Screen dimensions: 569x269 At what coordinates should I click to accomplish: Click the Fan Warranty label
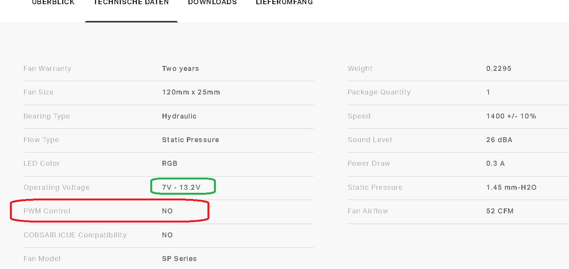tap(47, 69)
